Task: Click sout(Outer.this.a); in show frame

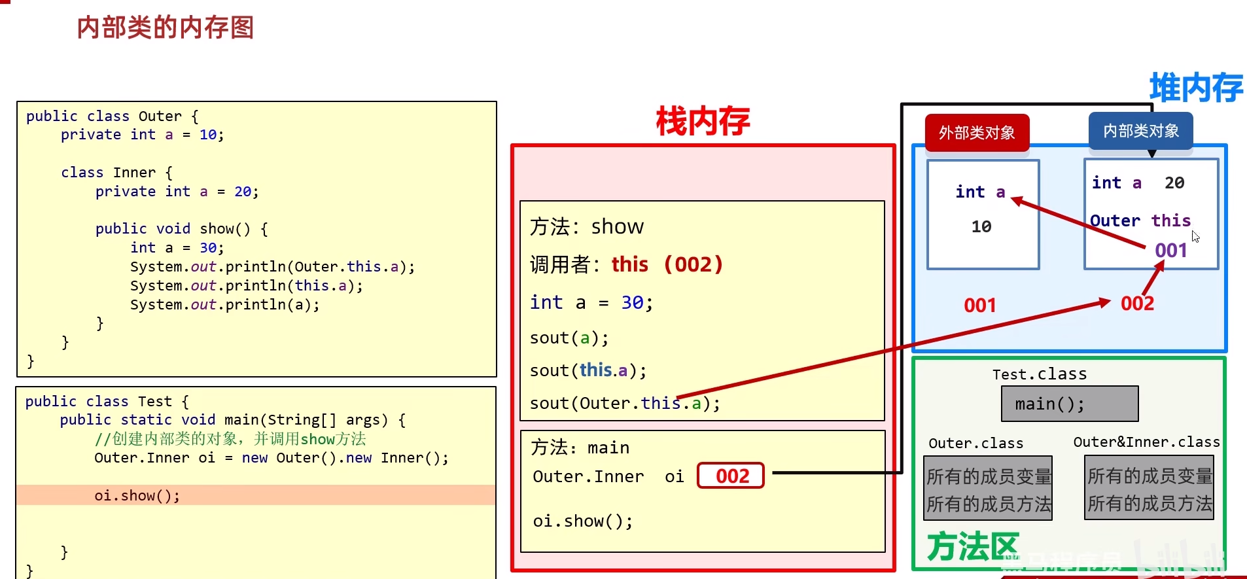Action: [x=625, y=403]
